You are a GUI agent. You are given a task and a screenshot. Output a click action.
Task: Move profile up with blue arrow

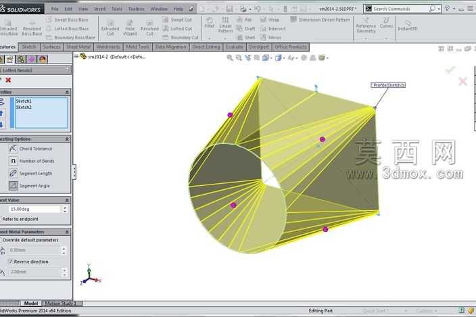[2, 114]
